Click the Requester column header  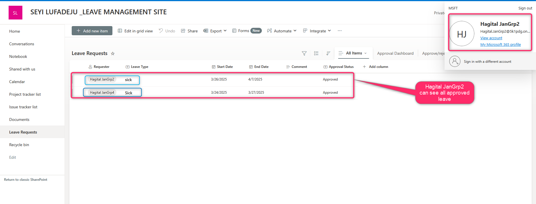[x=99, y=67]
